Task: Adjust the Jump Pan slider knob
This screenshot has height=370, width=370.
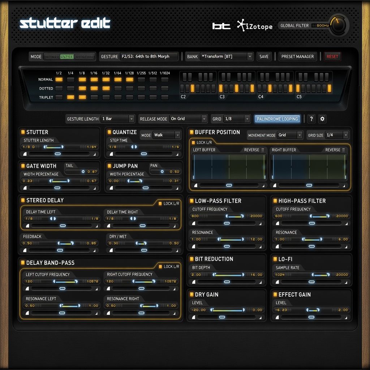Action: [162, 172]
